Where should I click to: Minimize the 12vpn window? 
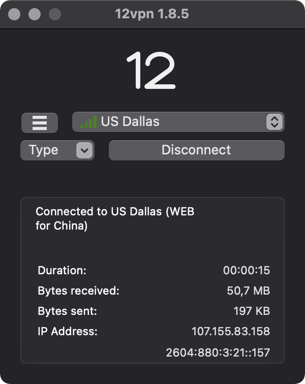tap(34, 14)
